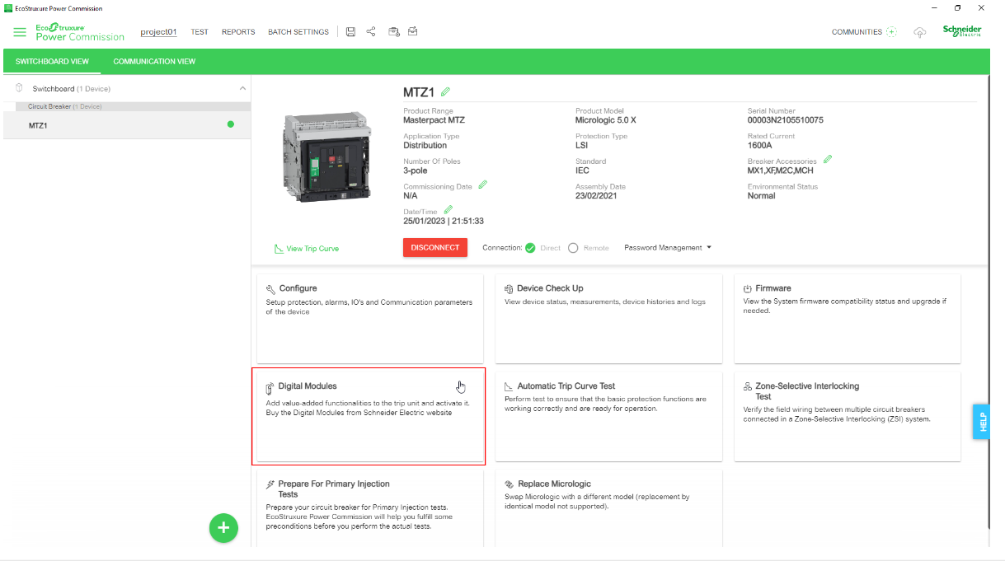
Task: Click the COMMUNITIES link
Action: pyautogui.click(x=857, y=32)
